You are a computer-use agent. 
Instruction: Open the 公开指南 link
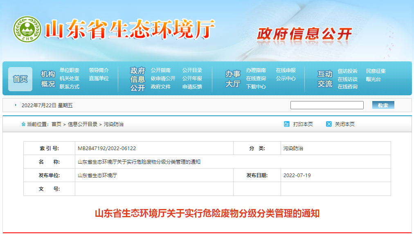click(160, 70)
